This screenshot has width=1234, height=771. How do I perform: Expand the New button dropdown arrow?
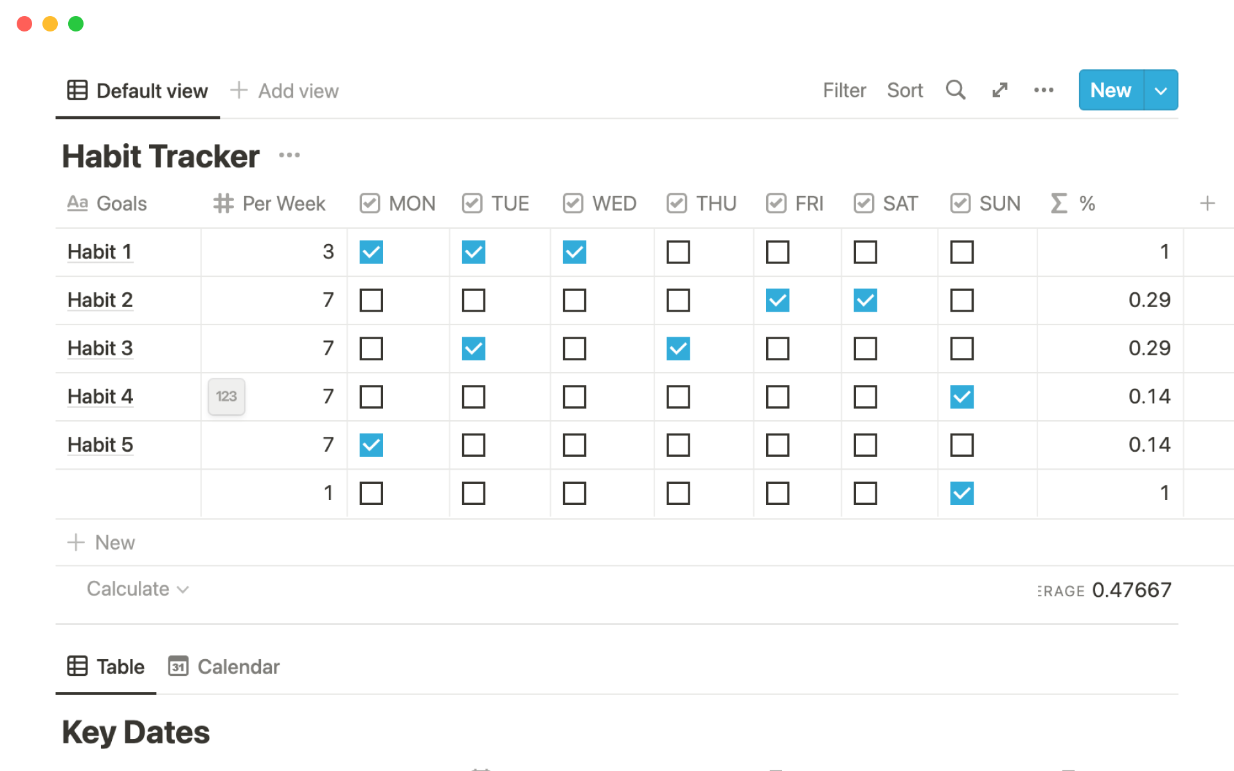[1161, 91]
